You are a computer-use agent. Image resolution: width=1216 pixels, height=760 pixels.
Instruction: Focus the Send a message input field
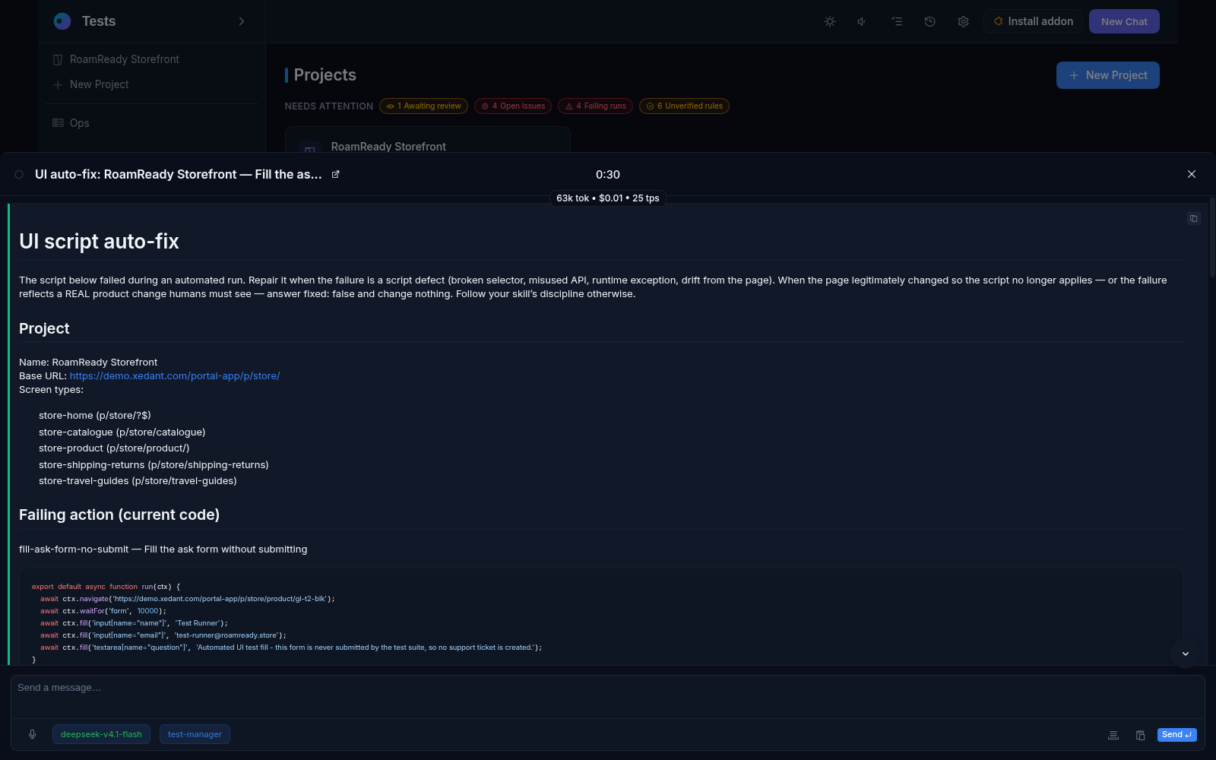[607, 696]
